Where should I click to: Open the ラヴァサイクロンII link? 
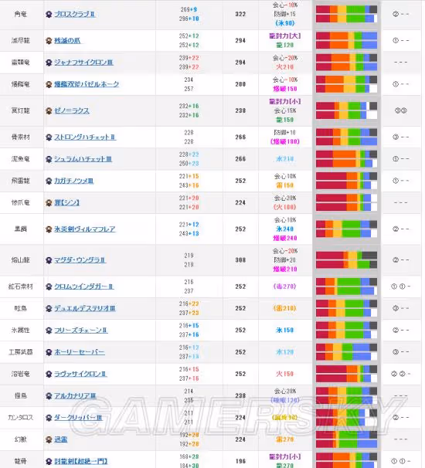click(x=80, y=374)
